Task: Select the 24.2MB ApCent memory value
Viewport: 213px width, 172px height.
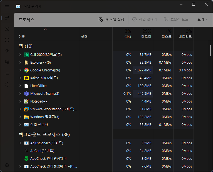Action: tap(145, 151)
